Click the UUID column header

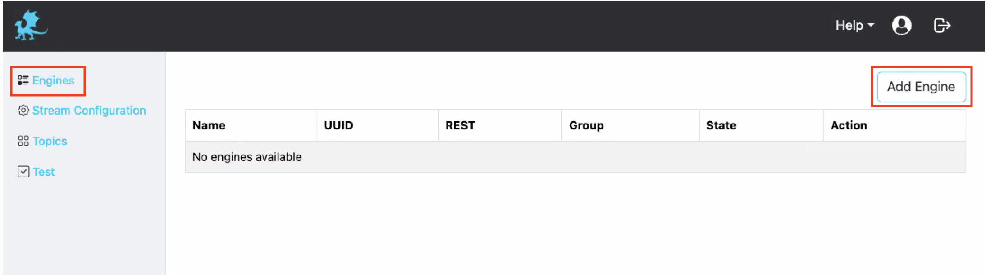338,125
